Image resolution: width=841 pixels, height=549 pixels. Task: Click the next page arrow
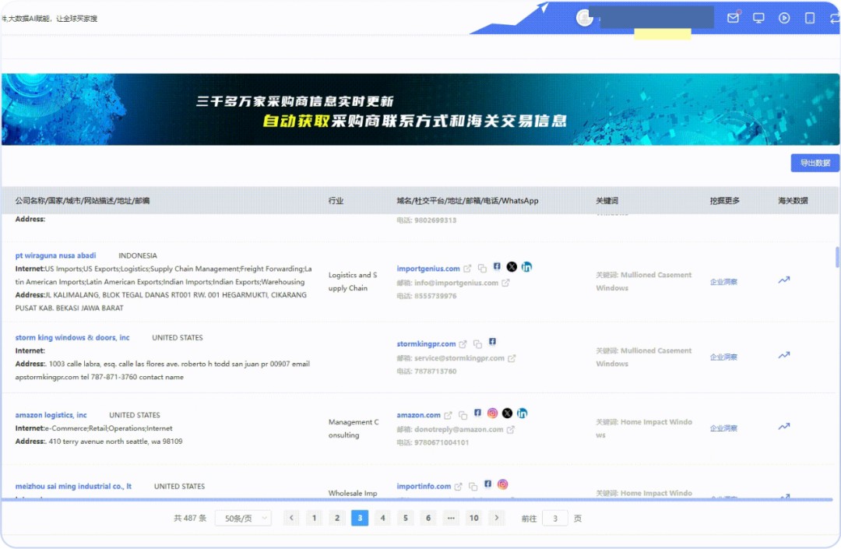pyautogui.click(x=497, y=518)
